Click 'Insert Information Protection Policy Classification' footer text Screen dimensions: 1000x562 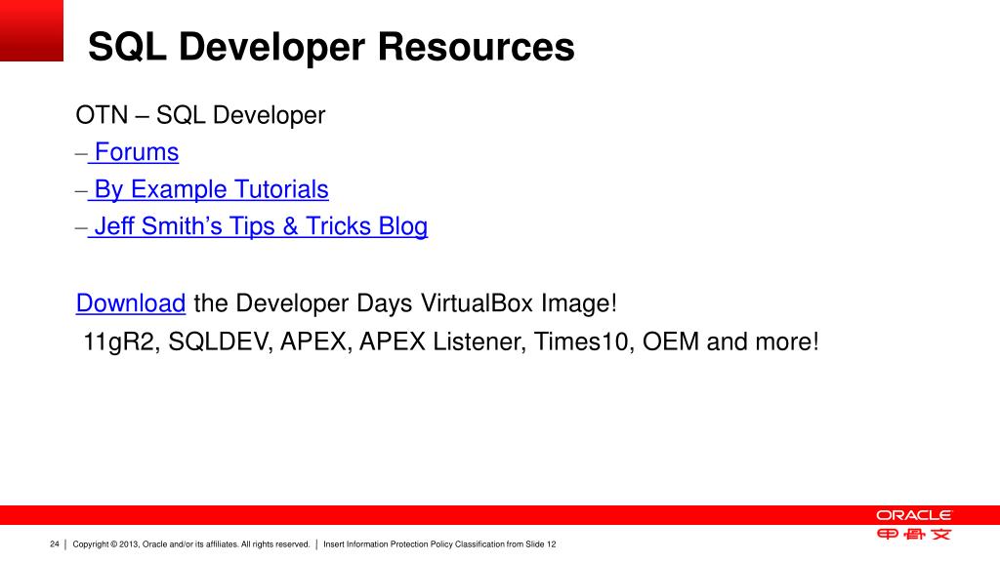439,544
